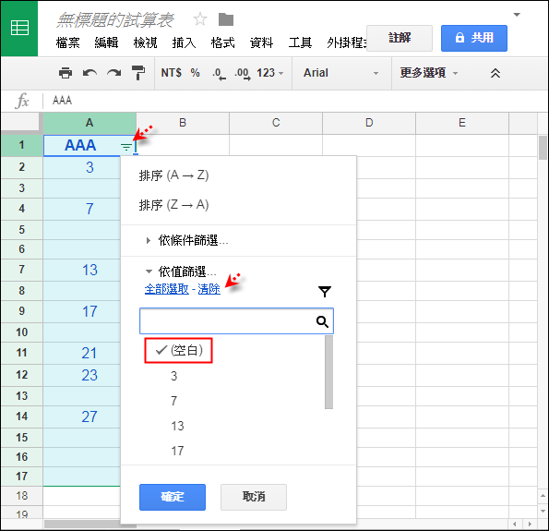Click the print icon
Screen dimensions: 549x531
click(x=66, y=73)
